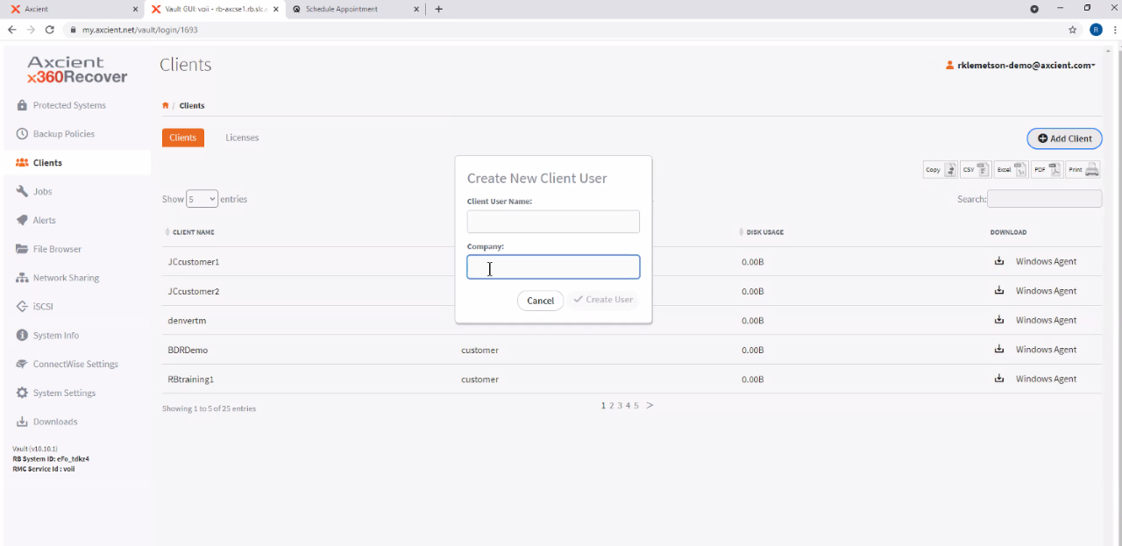Open the Show entries dropdown
The width and height of the screenshot is (1122, 546).
pyautogui.click(x=202, y=199)
